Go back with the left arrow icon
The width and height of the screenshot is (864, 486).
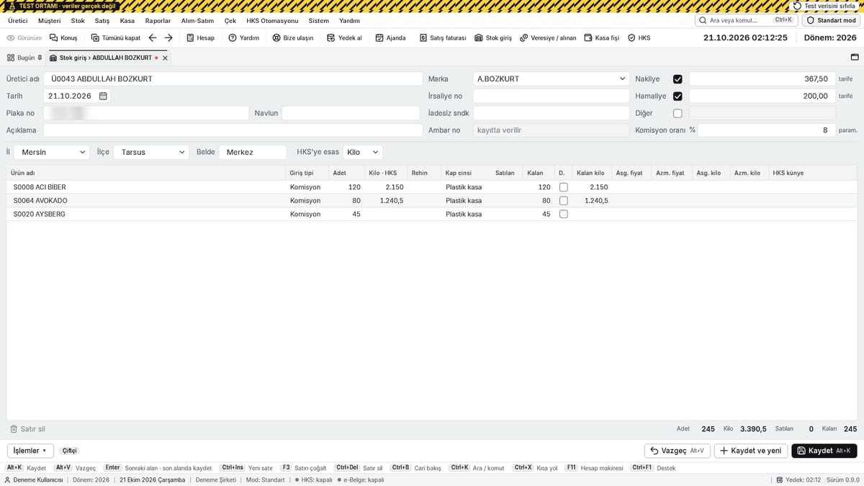[x=153, y=37]
